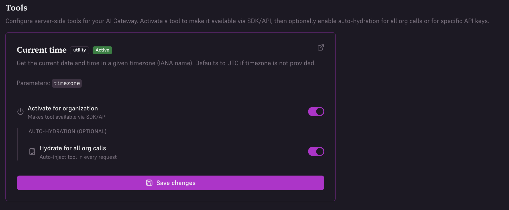
Task: Click the power icon beside Activate for organization
Action: (20, 112)
